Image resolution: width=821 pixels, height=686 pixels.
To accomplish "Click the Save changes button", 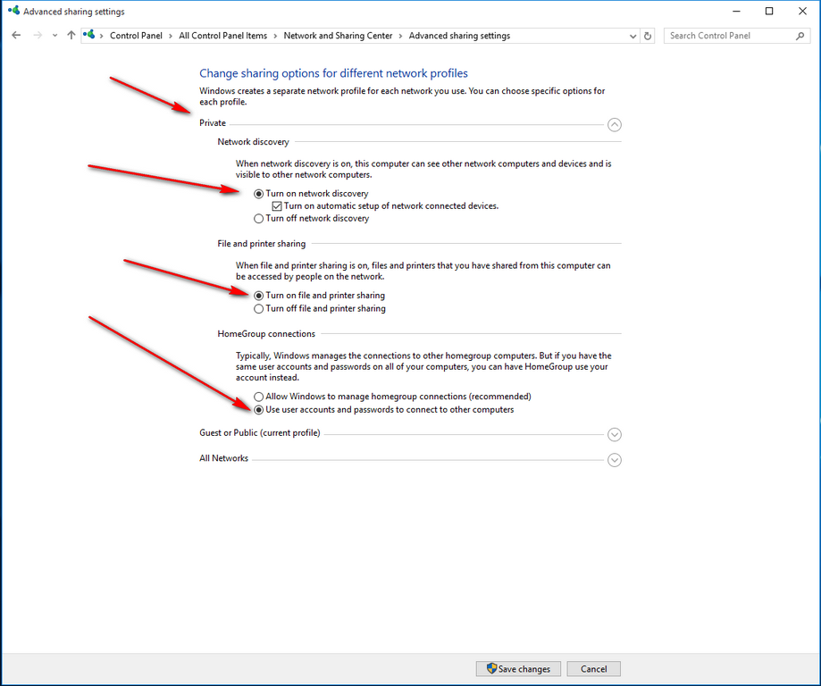I will 518,669.
